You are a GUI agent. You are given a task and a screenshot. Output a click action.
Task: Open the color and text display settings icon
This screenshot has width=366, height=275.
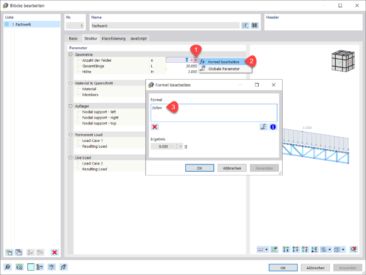40,267
